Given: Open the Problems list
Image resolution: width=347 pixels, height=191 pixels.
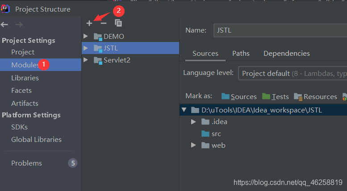Looking at the screenshot, I should [x=26, y=163].
